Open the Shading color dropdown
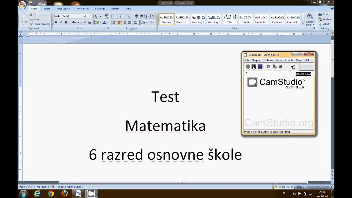The height and width of the screenshot is (198, 352). click(x=146, y=23)
